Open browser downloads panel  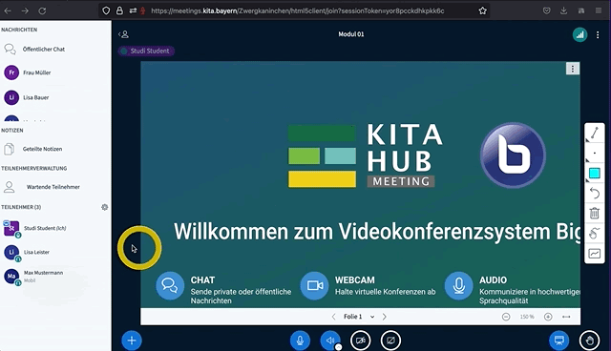tap(563, 10)
